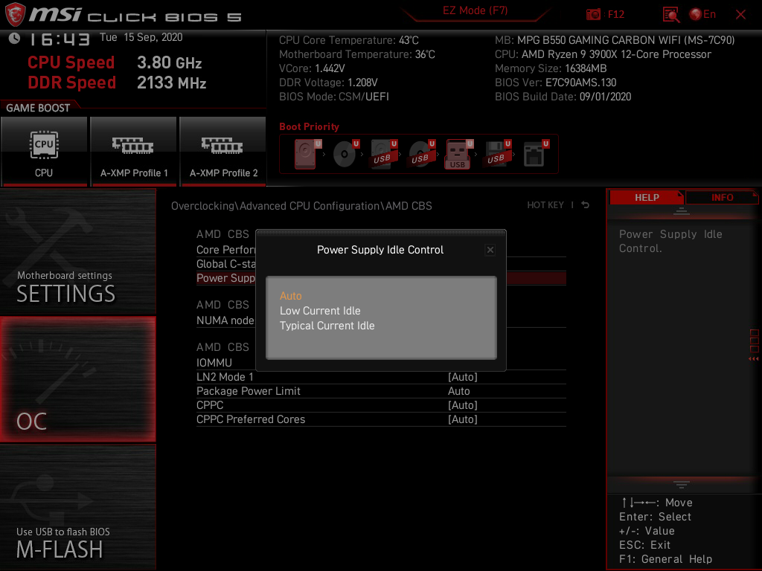Switch to EZ Mode (F7)

[475, 10]
